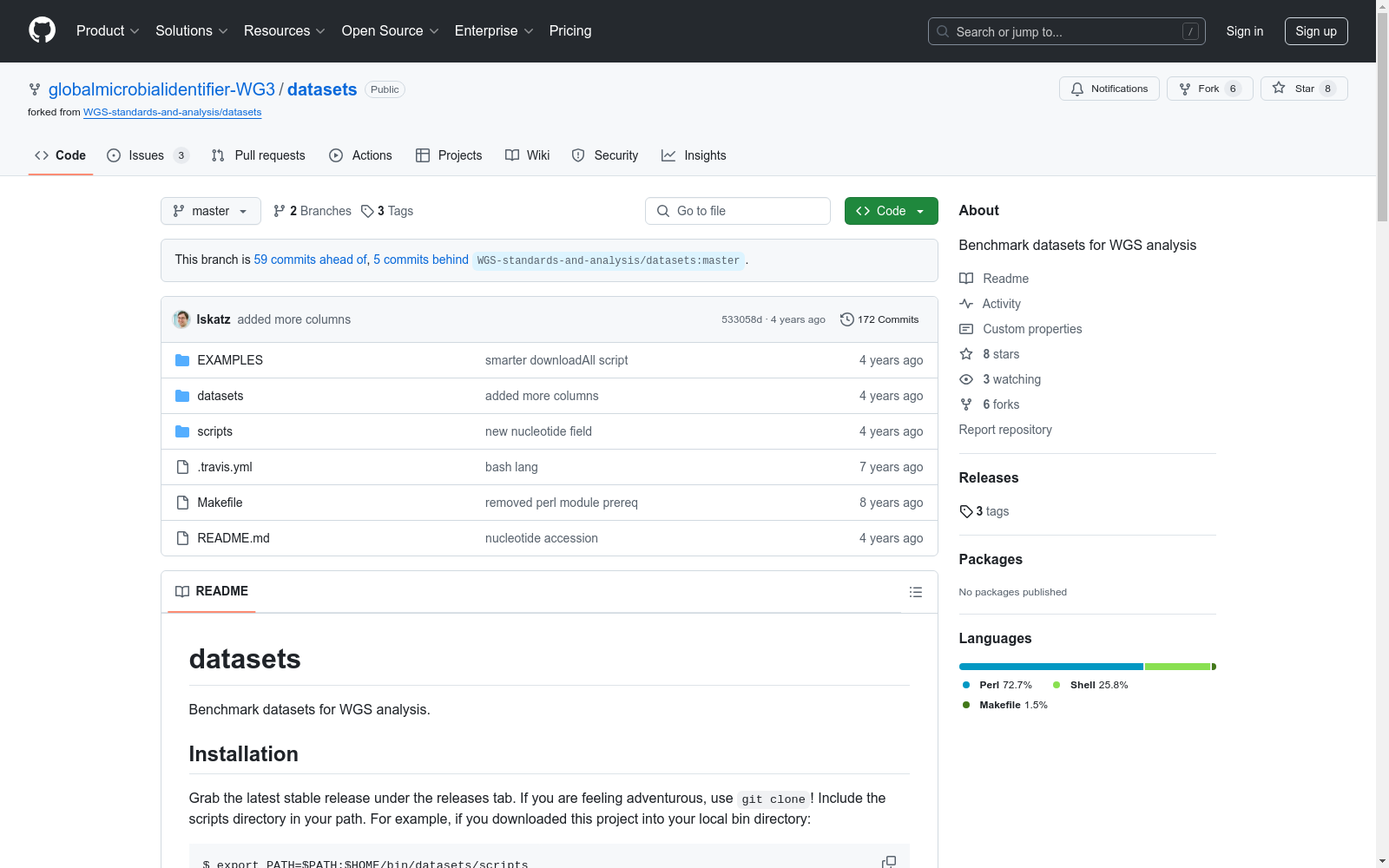Viewport: 1389px width, 868px height.
Task: Click the Shell language bar segment
Action: pyautogui.click(x=1177, y=667)
